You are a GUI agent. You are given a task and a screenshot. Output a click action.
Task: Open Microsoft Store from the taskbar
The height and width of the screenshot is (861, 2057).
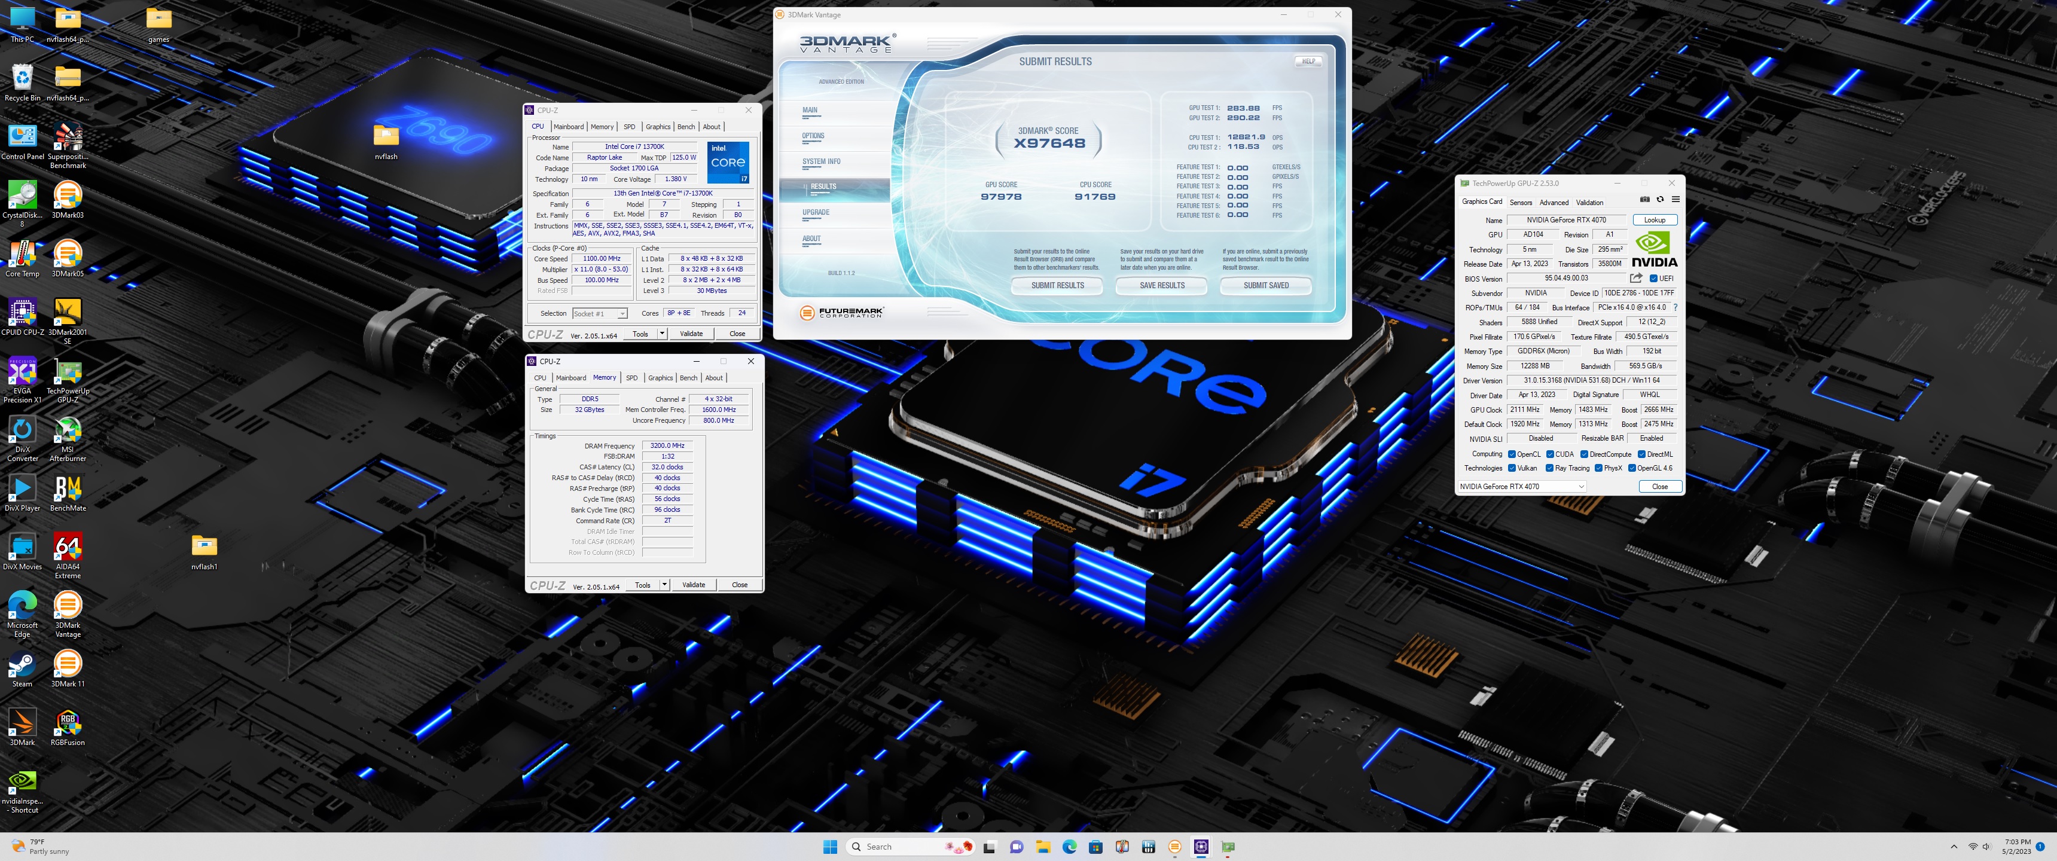pos(1095,847)
